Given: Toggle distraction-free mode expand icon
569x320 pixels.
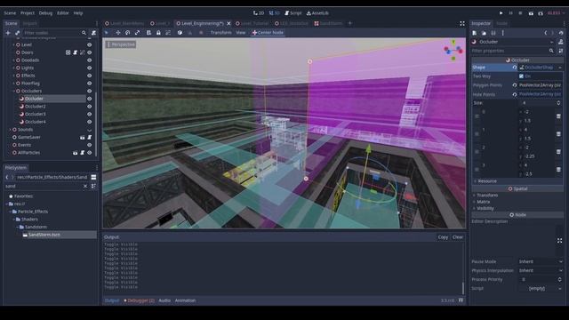Looking at the screenshot, I should 462,24.
